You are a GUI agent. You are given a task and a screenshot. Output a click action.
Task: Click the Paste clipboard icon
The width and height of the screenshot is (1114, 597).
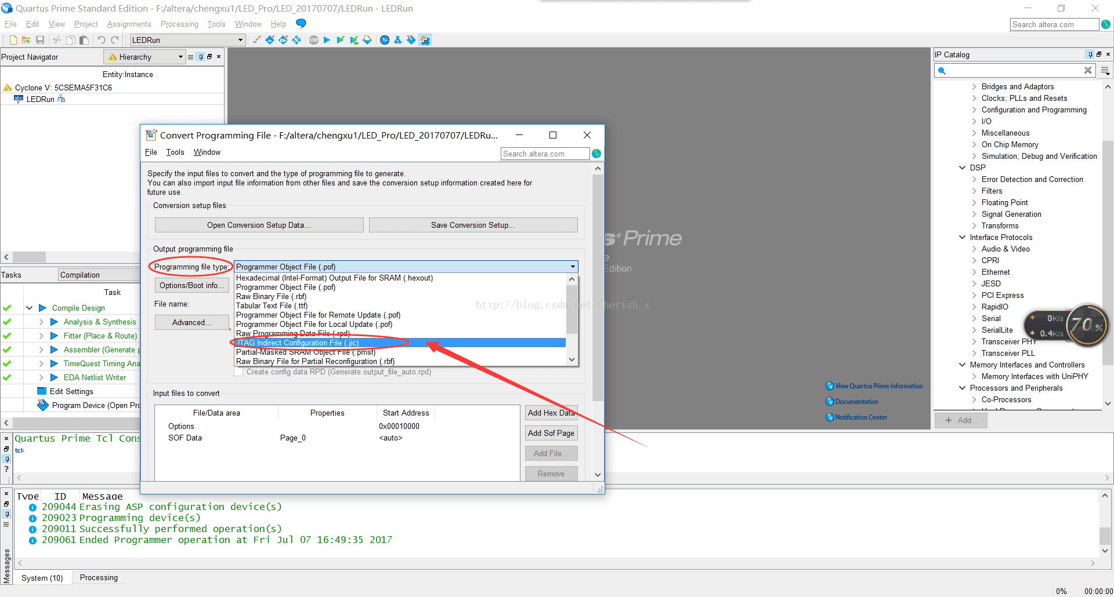pyautogui.click(x=84, y=40)
